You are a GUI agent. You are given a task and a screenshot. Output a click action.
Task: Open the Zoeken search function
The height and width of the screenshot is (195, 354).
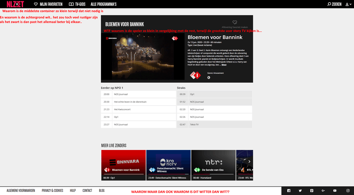pos(335,4)
